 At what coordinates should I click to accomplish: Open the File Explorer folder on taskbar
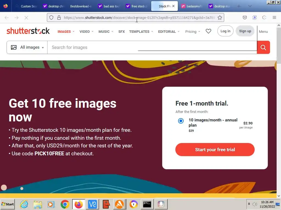coord(38,204)
